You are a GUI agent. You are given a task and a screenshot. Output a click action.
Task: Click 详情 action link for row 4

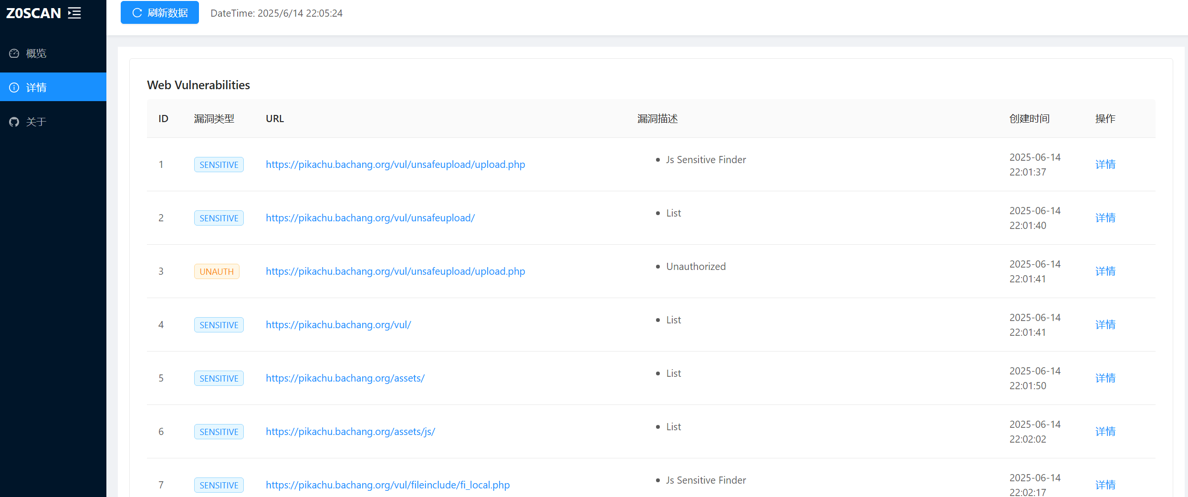click(1105, 325)
